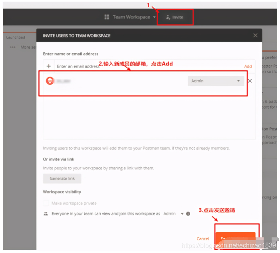This screenshot has height=253, width=280.
Task: Click the Generate link button
Action: (62, 179)
